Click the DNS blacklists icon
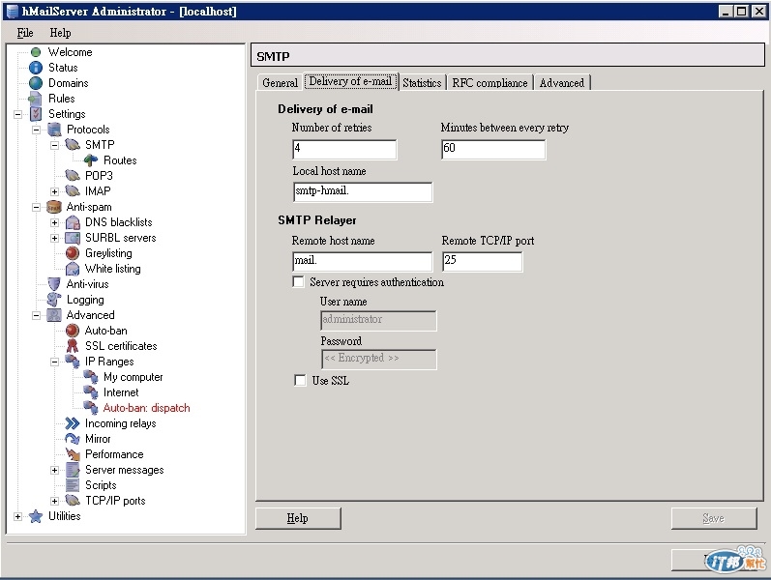This screenshot has width=771, height=580. tap(73, 222)
